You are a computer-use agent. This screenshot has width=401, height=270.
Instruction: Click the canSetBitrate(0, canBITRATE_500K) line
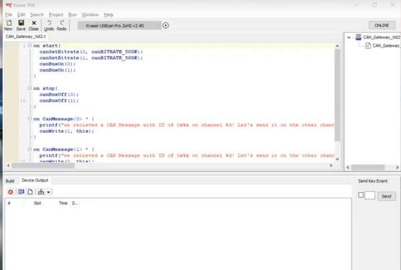[91, 51]
